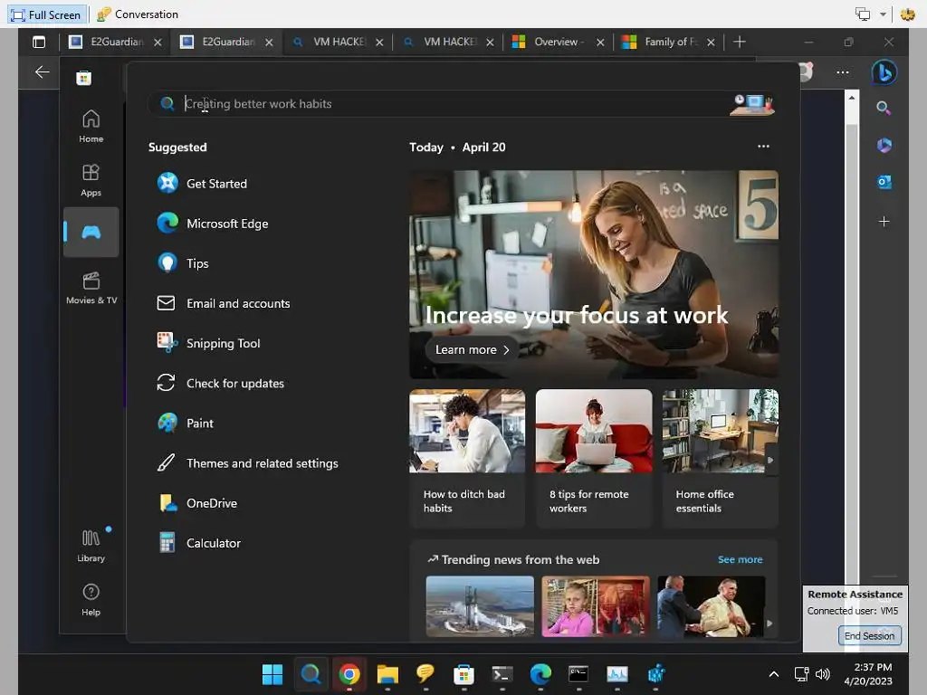The width and height of the screenshot is (927, 695).
Task: Open Themes and related settings
Action: [x=247, y=463]
